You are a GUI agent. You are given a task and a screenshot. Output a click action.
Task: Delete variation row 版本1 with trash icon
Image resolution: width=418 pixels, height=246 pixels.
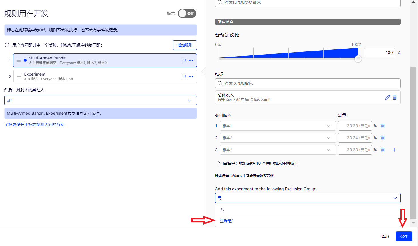(x=383, y=126)
